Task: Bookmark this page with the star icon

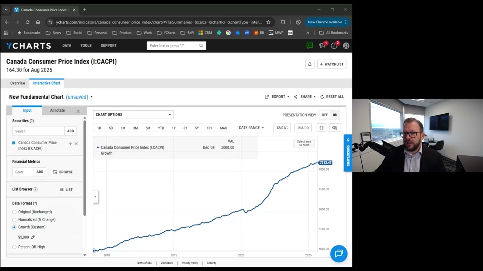Action: [268, 22]
